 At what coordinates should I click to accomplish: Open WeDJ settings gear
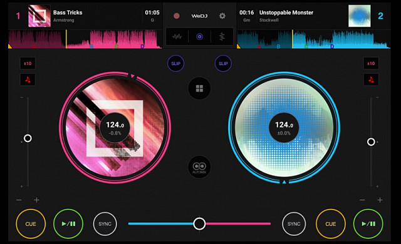tap(222, 16)
